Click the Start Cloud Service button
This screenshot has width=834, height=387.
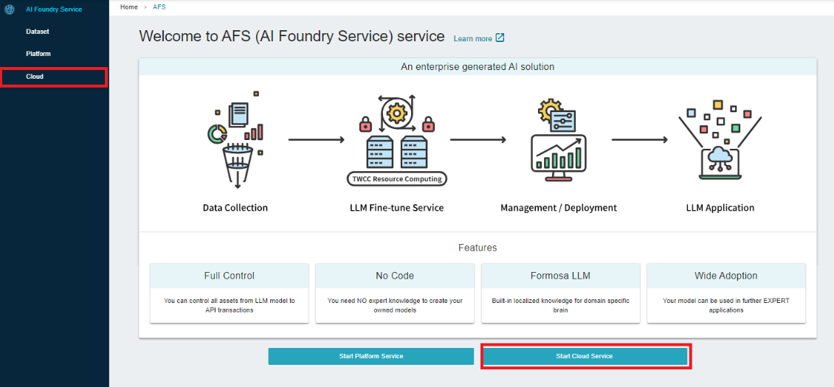tap(585, 356)
